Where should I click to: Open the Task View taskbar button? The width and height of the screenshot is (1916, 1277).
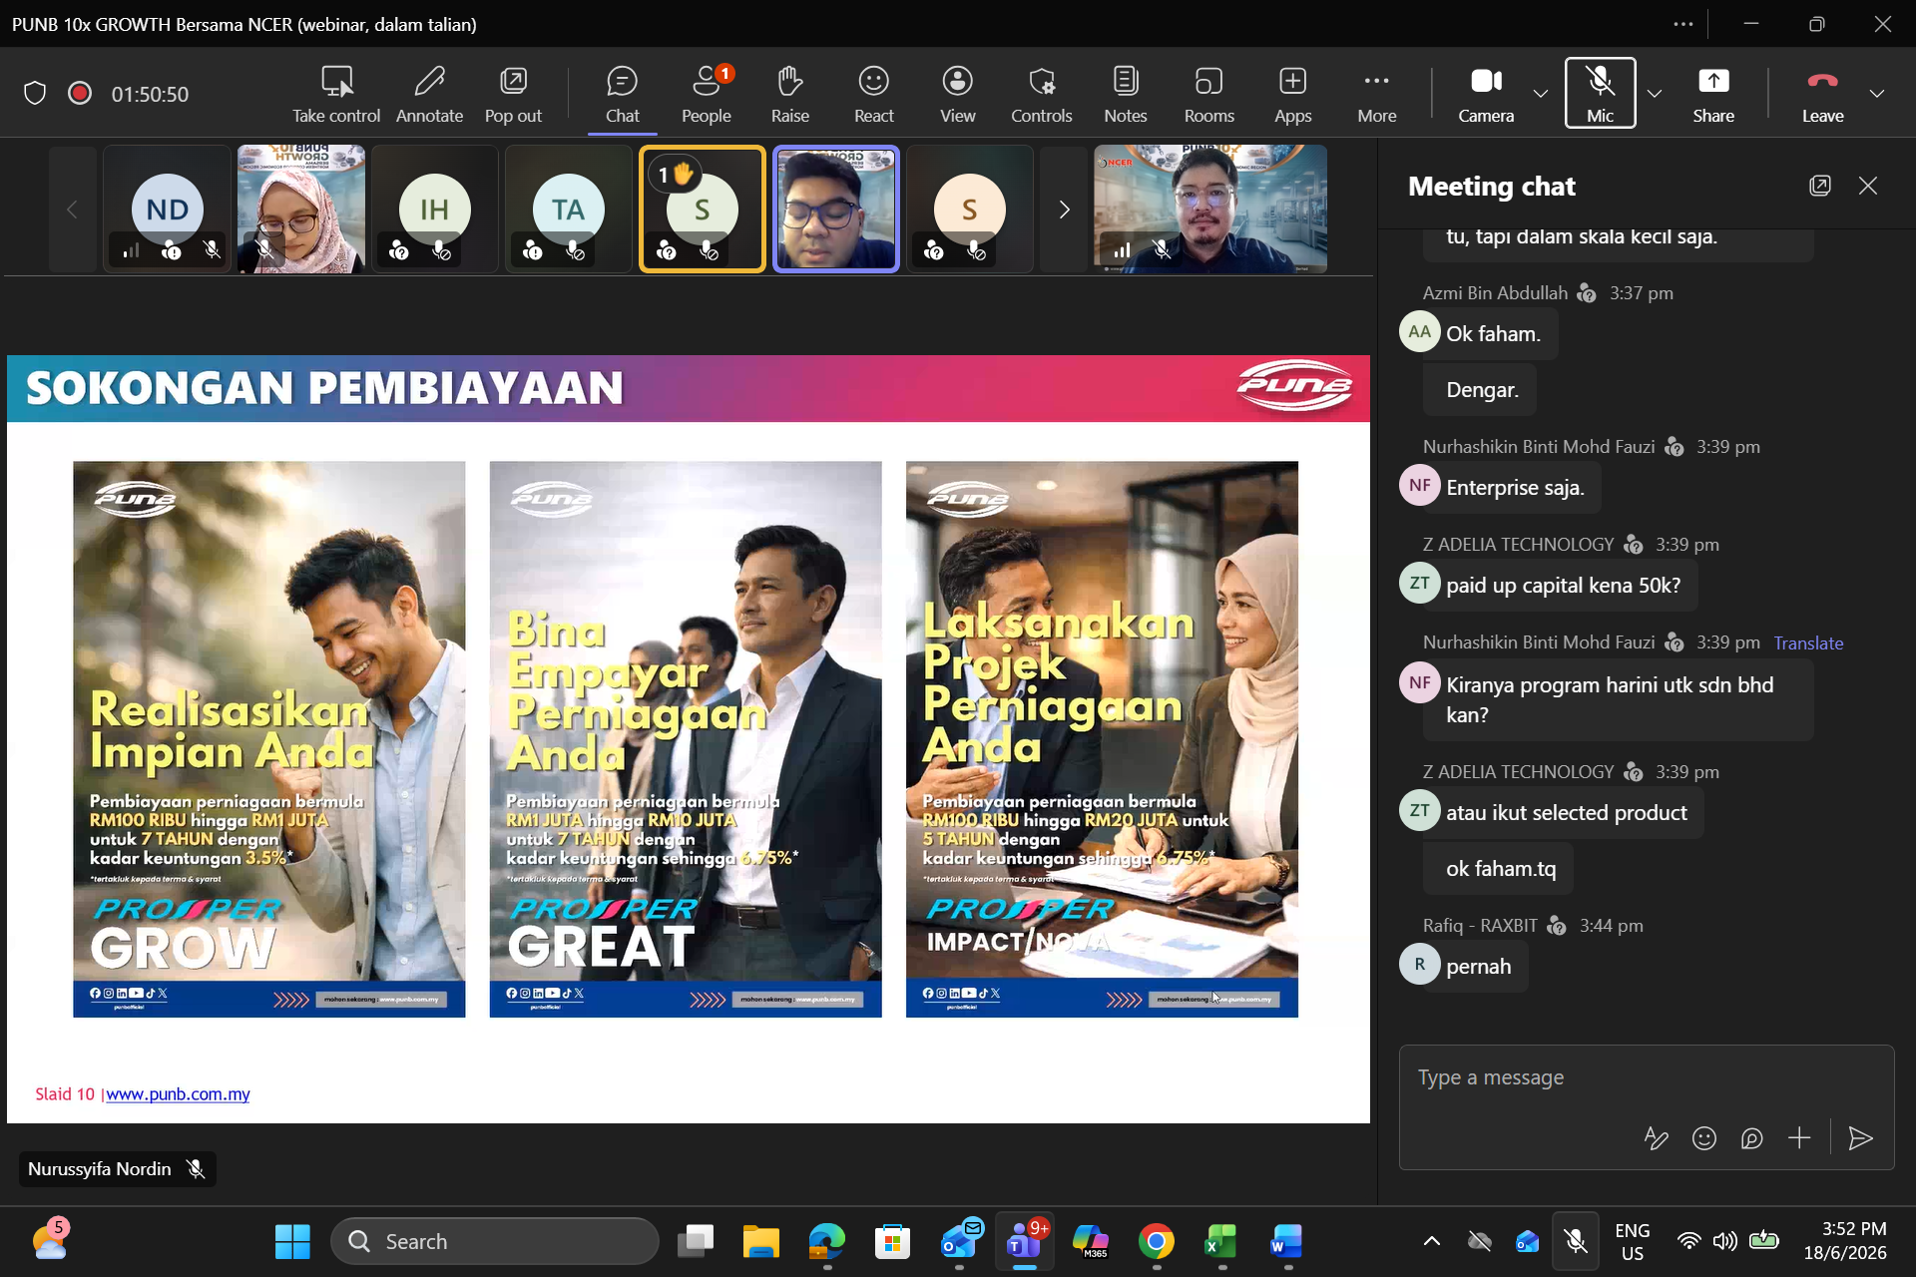[x=695, y=1241]
